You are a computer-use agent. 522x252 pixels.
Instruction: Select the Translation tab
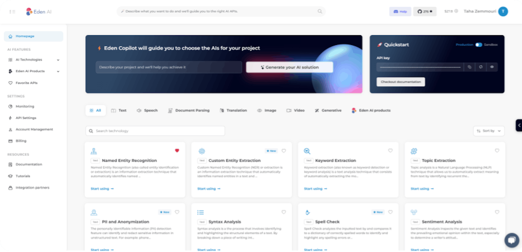tap(234, 111)
